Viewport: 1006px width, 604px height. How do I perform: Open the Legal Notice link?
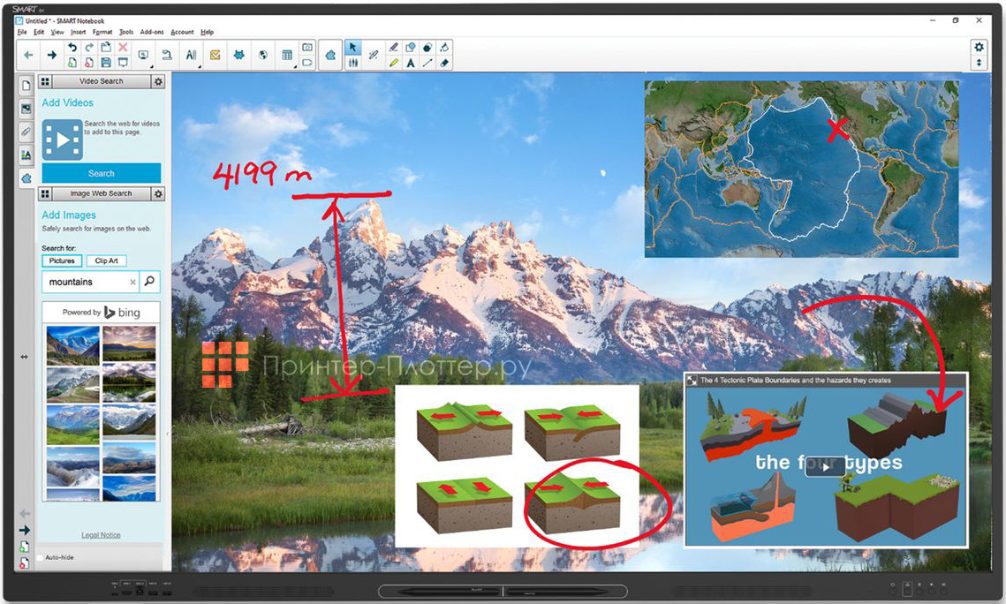(x=101, y=534)
